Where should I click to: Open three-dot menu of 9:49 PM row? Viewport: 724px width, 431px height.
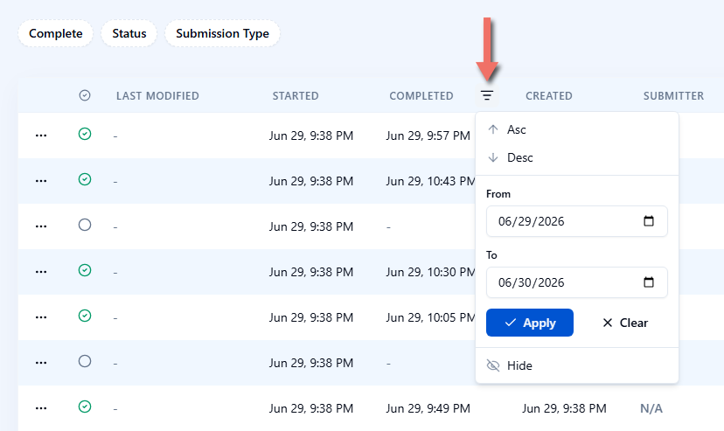point(41,408)
